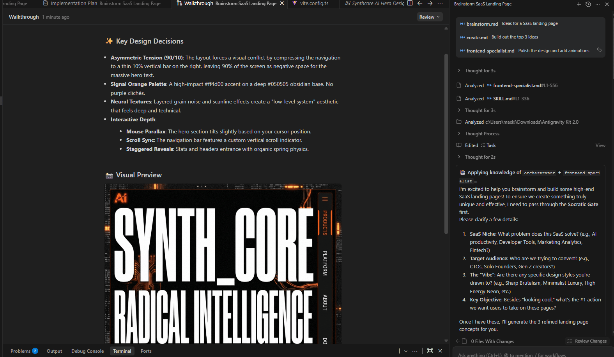Image resolution: width=614 pixels, height=357 pixels.
Task: Click ABOUT in the preview's vertical nav
Action: click(325, 302)
